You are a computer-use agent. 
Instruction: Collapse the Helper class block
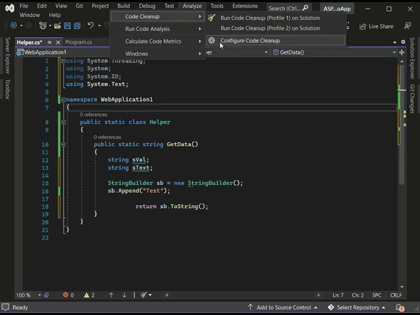64,122
